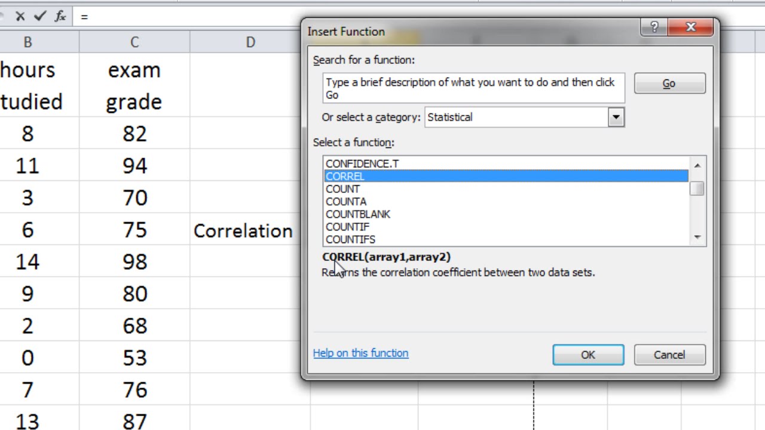The width and height of the screenshot is (765, 430).
Task: Click the Cancel button
Action: pyautogui.click(x=669, y=355)
